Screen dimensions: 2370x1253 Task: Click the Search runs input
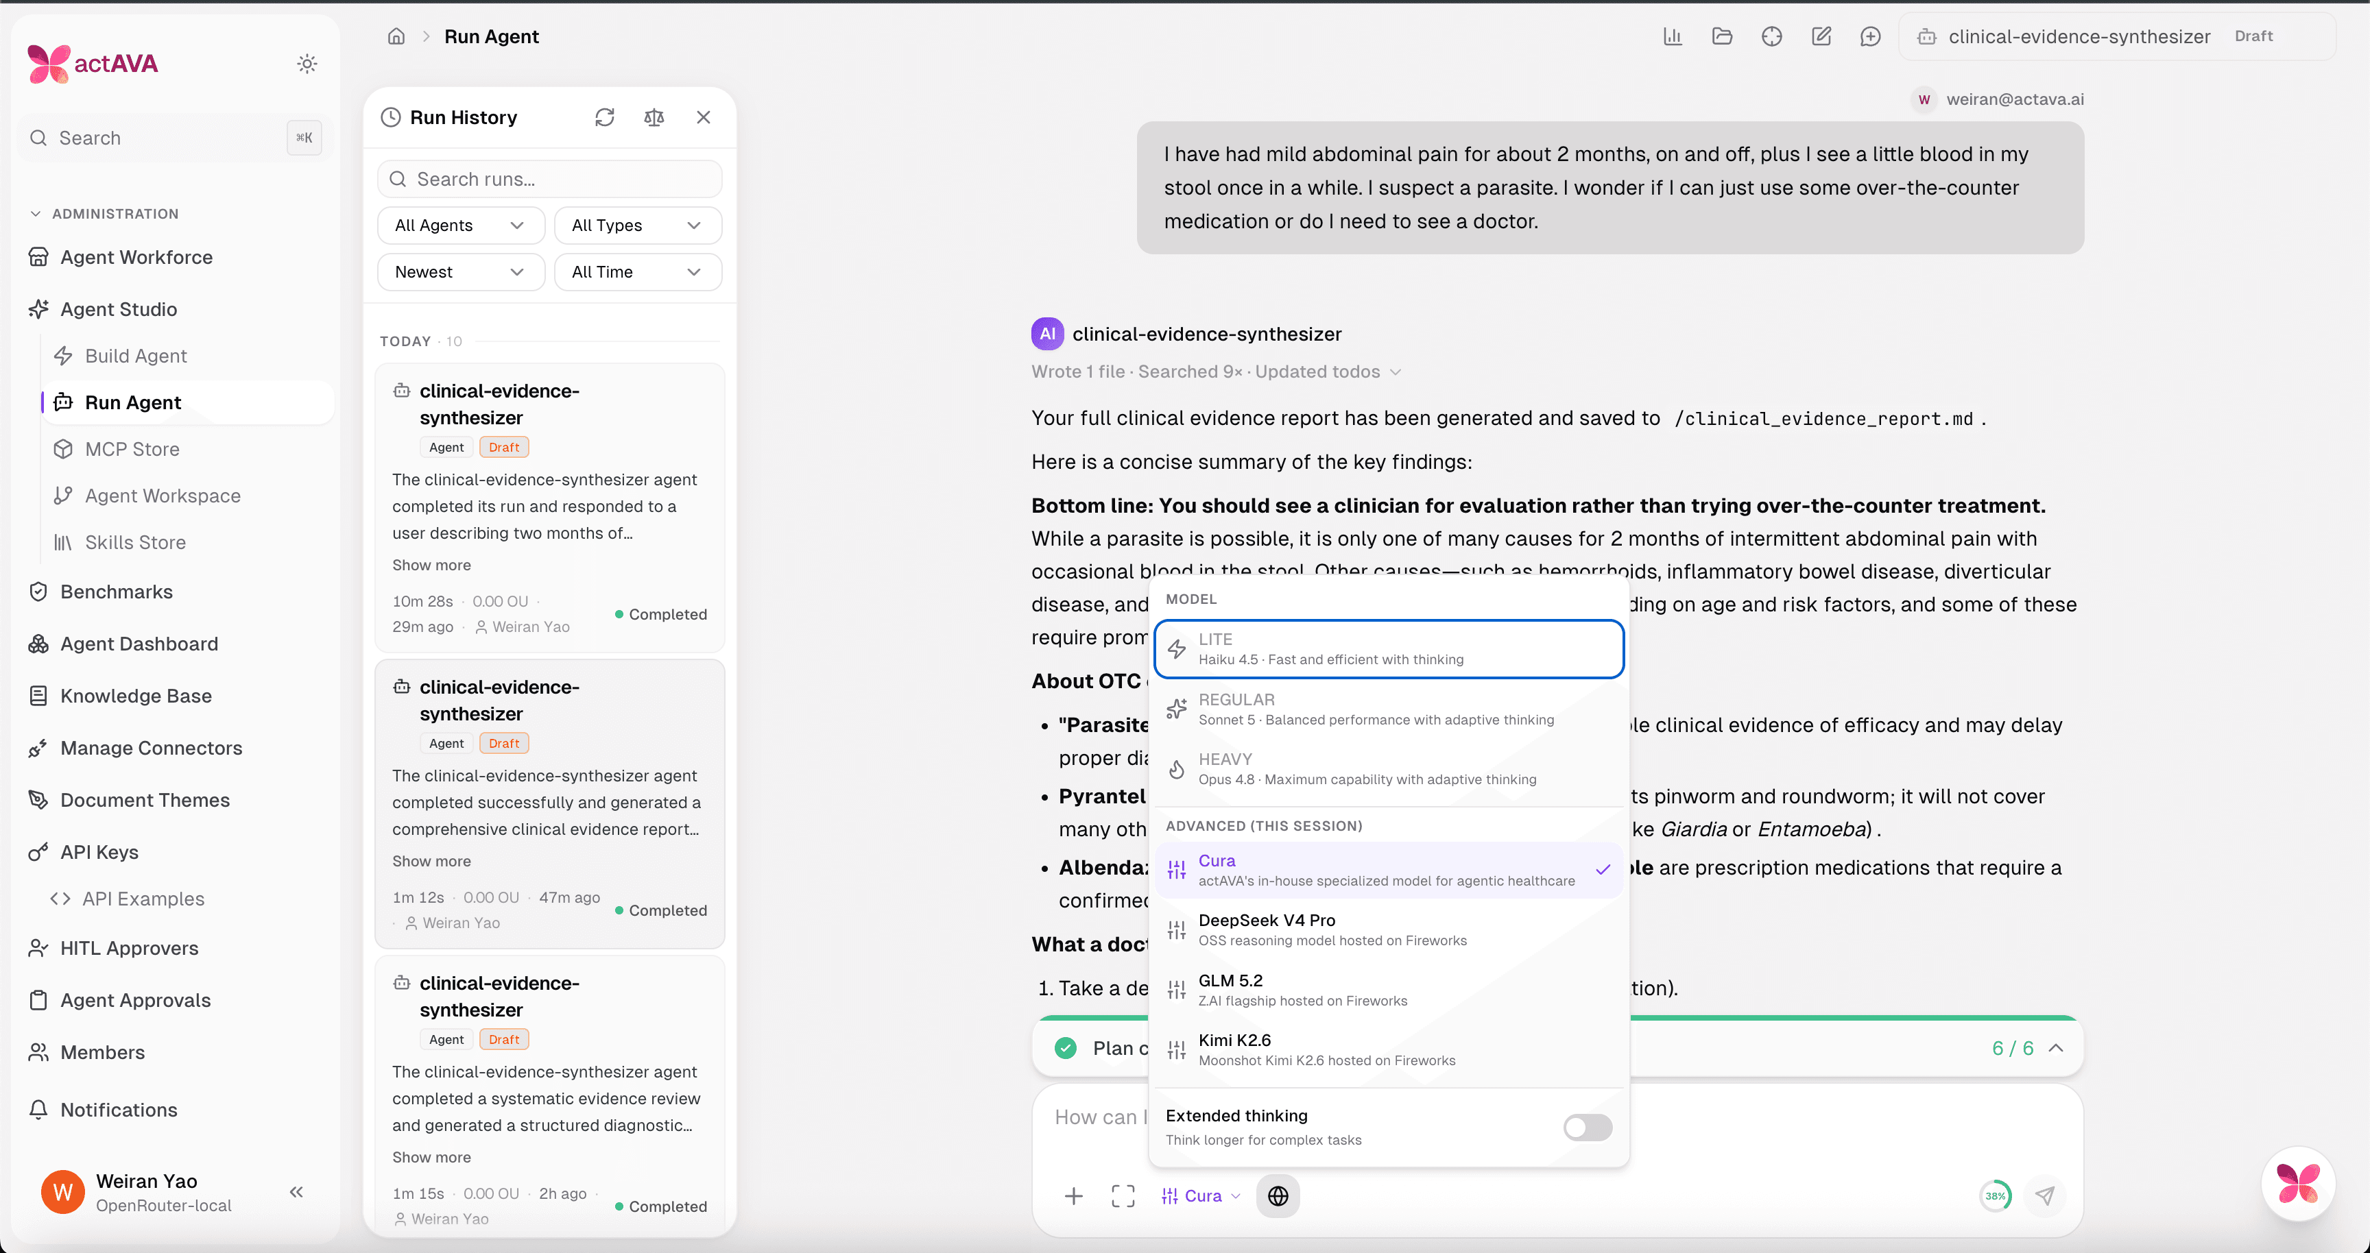point(550,180)
